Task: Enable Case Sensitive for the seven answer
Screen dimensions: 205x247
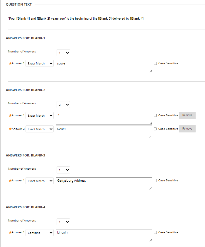Action: point(155,129)
